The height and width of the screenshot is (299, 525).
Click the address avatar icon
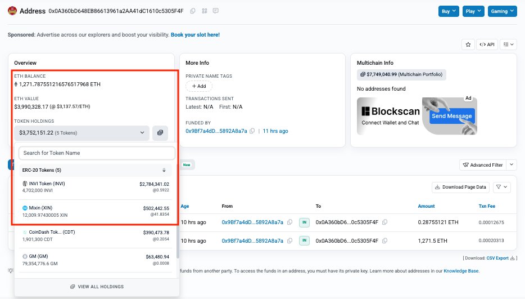[x=12, y=11]
